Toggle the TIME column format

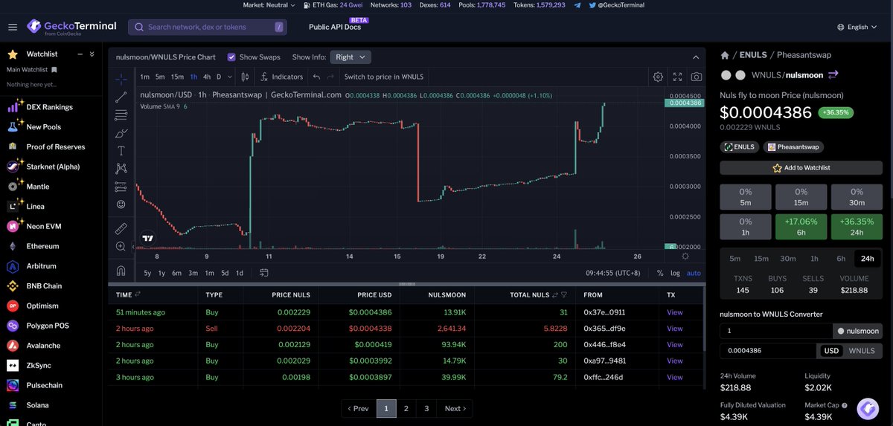[138, 295]
